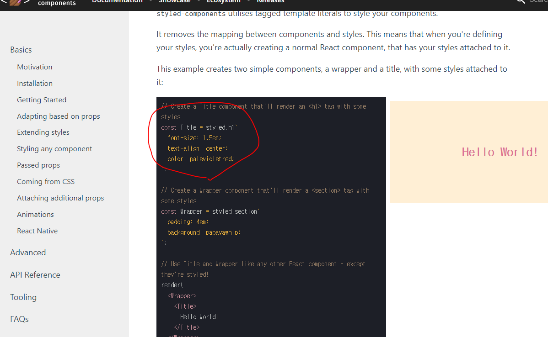Click the 'Use Title and Wrapper' comment line

point(263,269)
